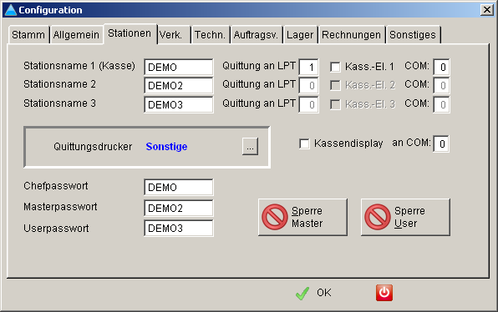
Task: Enable the Kass.-El. 1 checkbox
Action: pyautogui.click(x=335, y=67)
